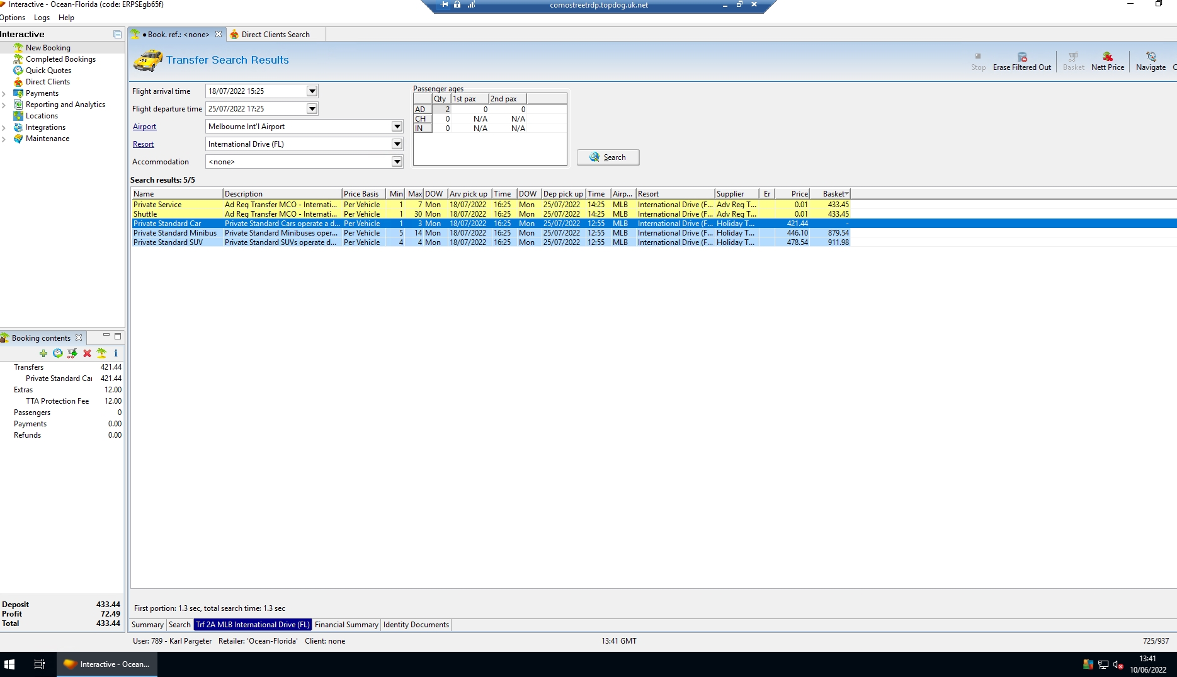Switch to the Summary bottom tab

(147, 625)
